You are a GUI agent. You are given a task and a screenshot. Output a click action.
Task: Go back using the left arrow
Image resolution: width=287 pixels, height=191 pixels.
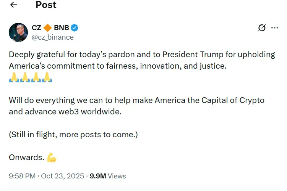coord(14,5)
